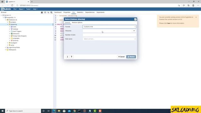Expand the Tablespaces node arrow
Screen dimensions: 201x113
click(5, 50)
